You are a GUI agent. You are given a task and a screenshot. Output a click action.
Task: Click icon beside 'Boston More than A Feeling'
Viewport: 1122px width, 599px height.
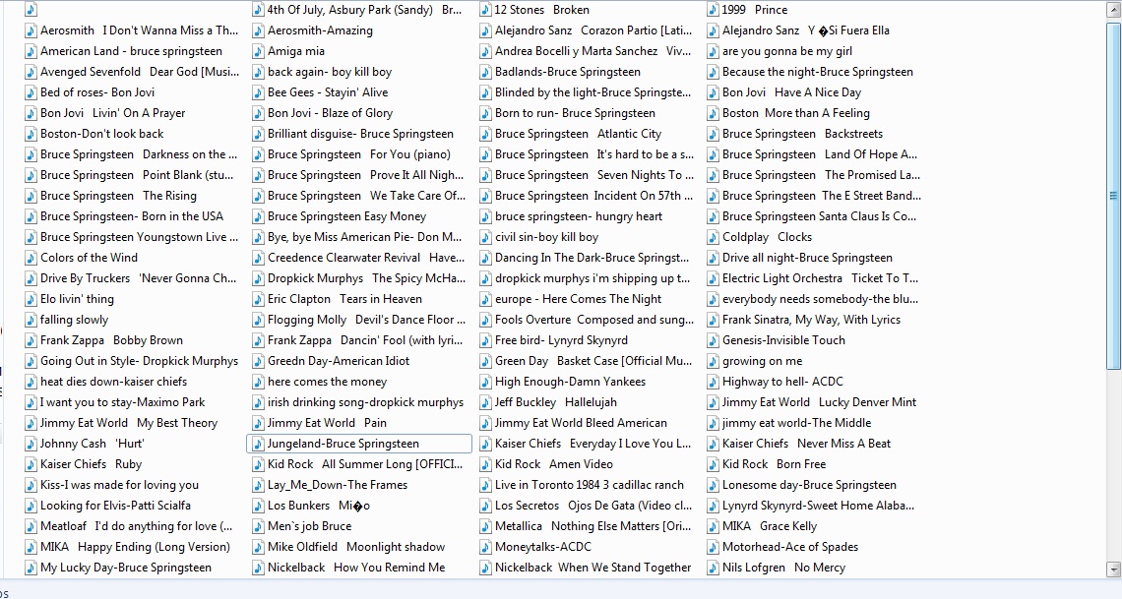[713, 114]
